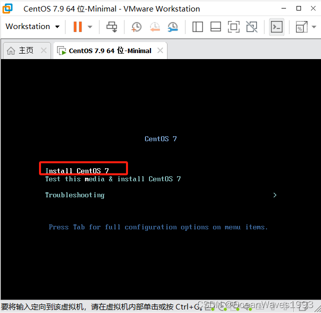Open the Workstation menu
This screenshot has width=321, height=313.
pos(32,27)
